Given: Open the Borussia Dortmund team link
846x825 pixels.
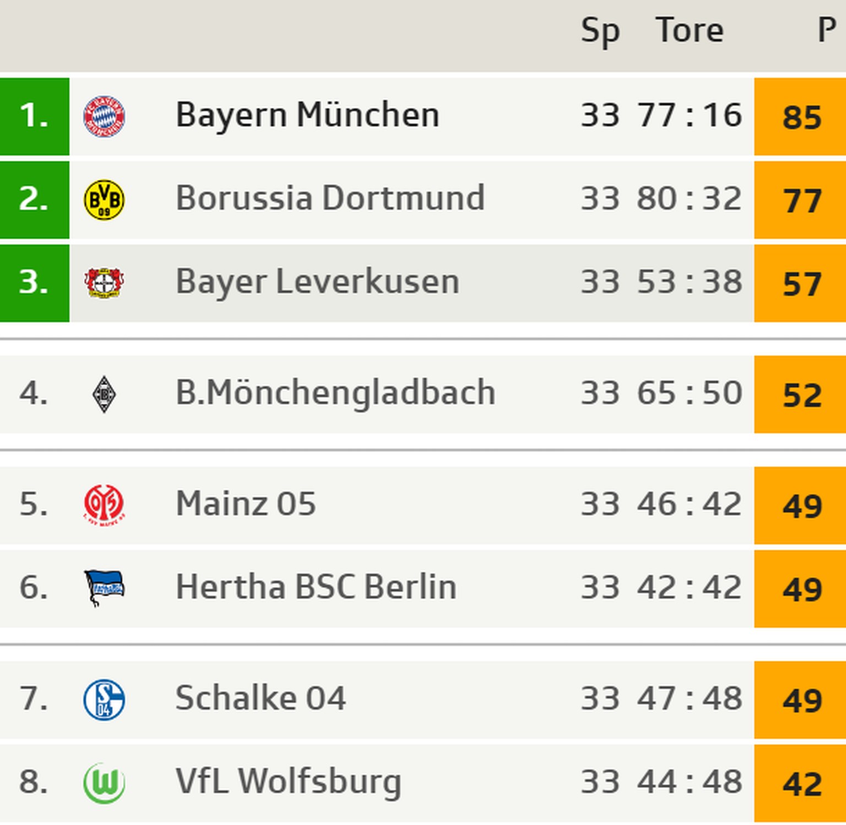Looking at the screenshot, I should point(330,198).
